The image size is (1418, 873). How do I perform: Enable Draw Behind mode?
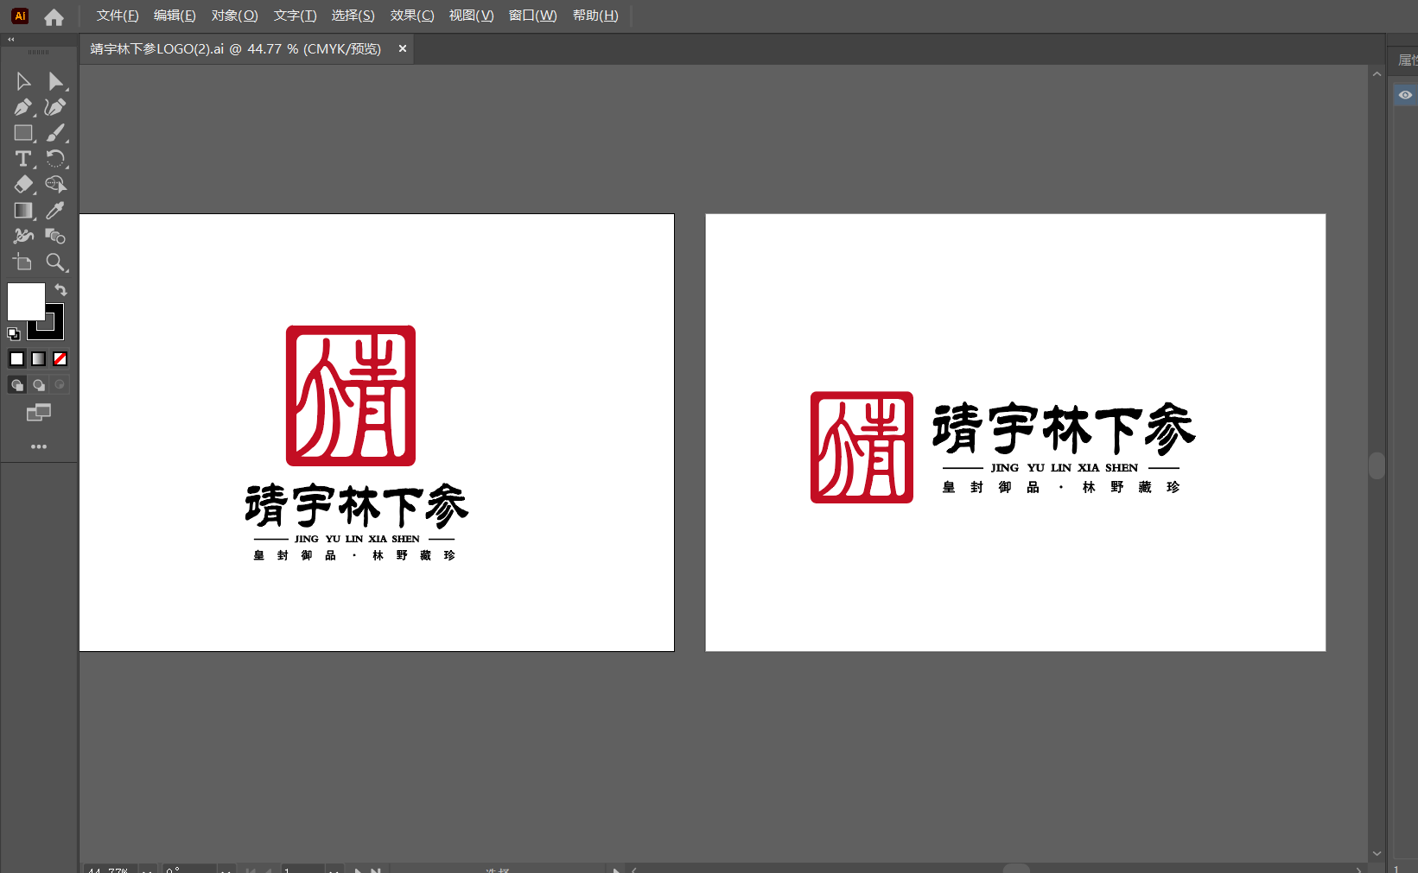click(x=39, y=385)
